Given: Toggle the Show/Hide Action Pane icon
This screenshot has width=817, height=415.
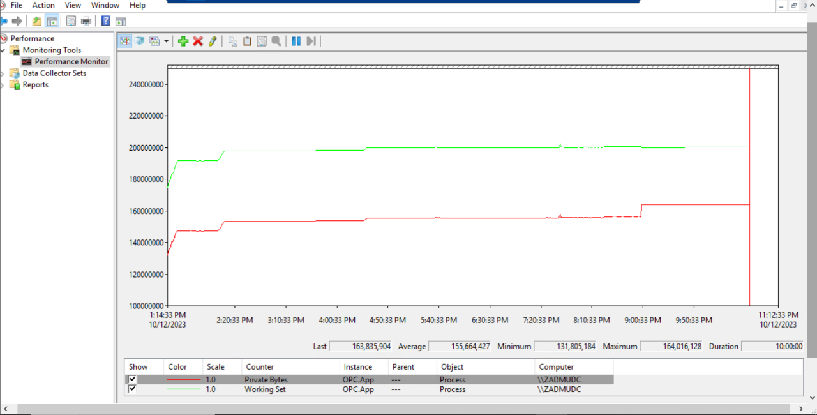Looking at the screenshot, I should click(x=121, y=21).
